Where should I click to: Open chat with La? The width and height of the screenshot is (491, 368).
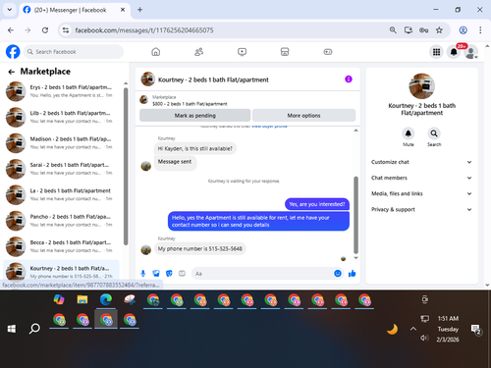[x=61, y=194]
